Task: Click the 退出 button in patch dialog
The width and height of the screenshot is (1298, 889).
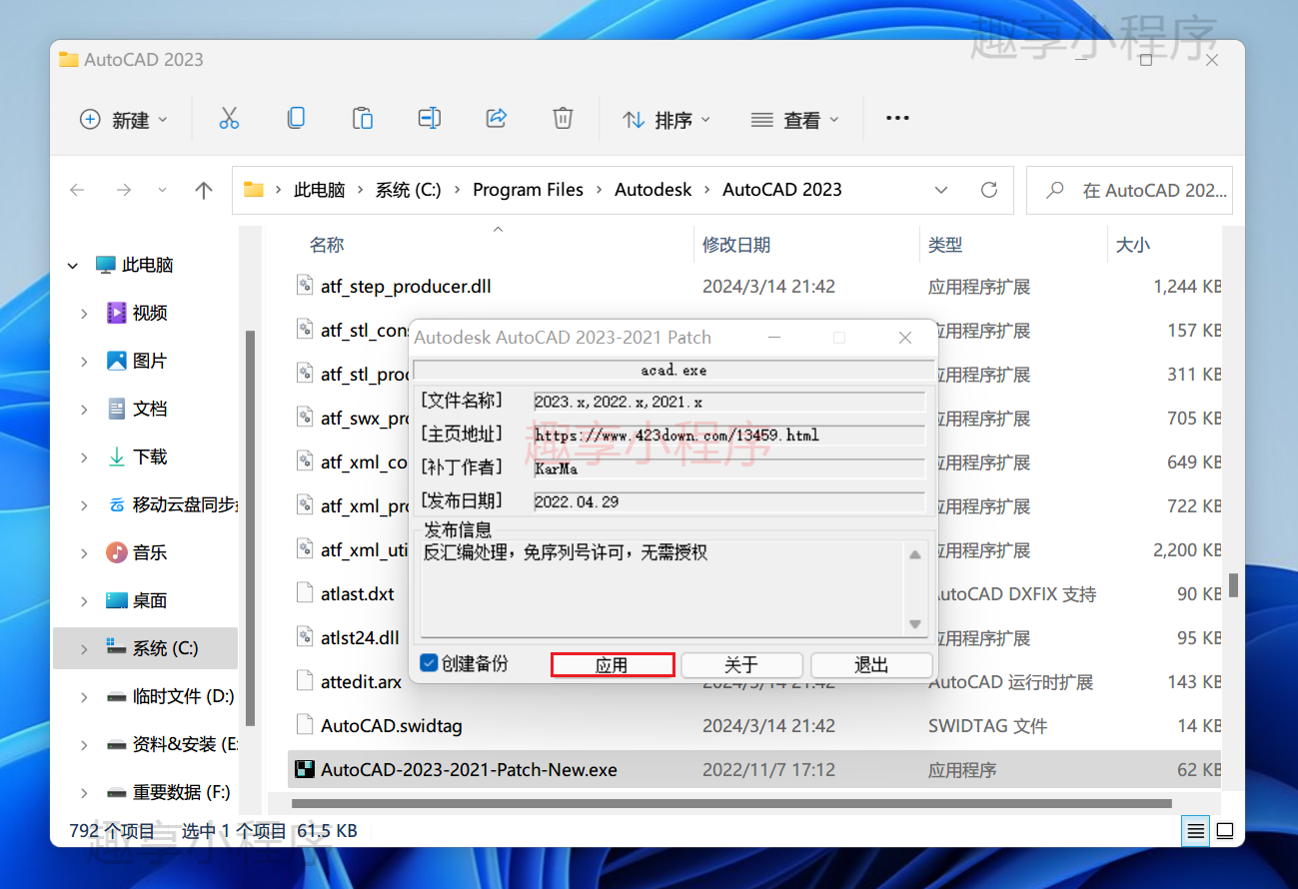Action: click(x=871, y=665)
